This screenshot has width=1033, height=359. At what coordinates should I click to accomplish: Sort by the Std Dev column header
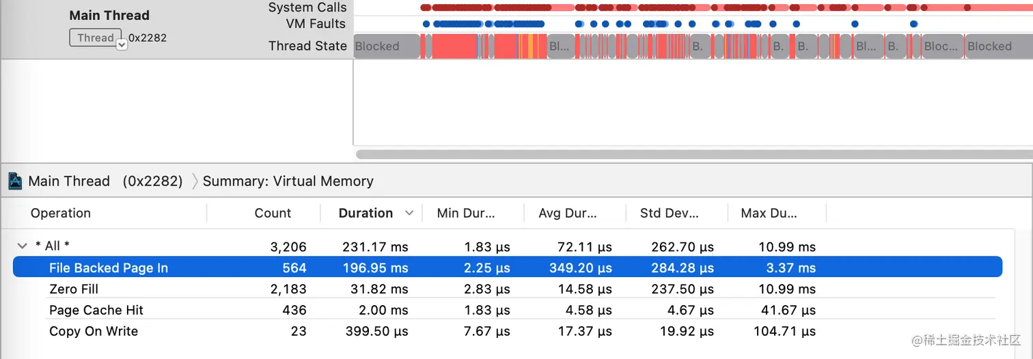click(x=669, y=213)
